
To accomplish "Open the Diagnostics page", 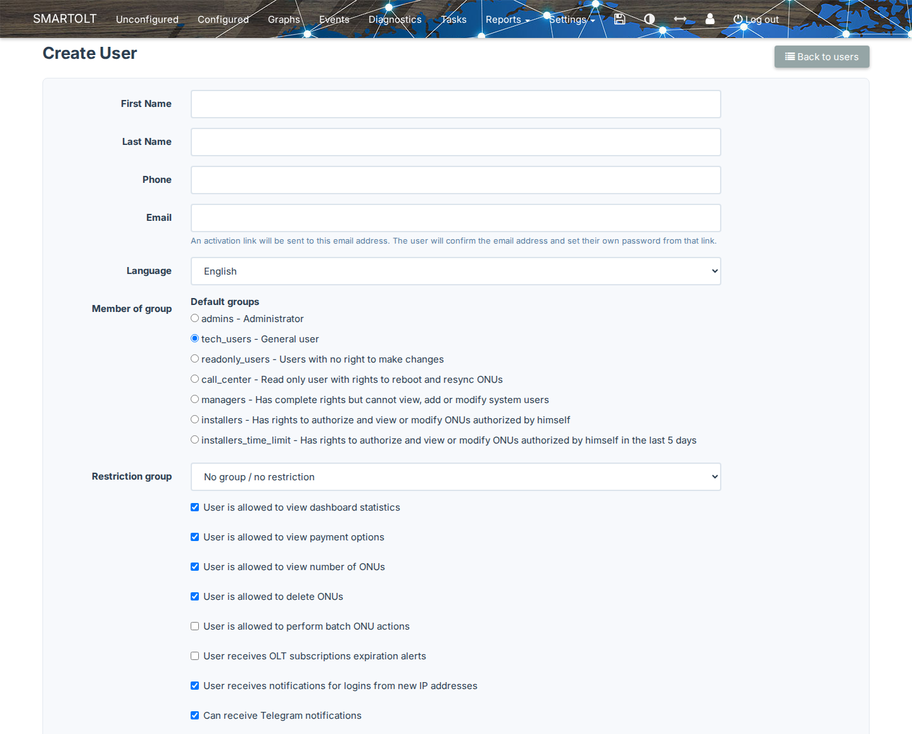I will pyautogui.click(x=395, y=20).
